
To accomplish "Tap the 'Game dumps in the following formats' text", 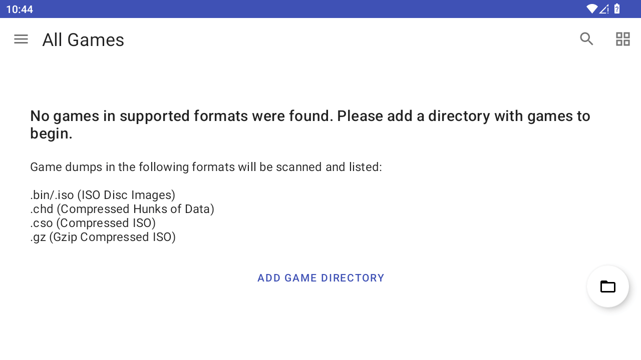I will point(206,167).
